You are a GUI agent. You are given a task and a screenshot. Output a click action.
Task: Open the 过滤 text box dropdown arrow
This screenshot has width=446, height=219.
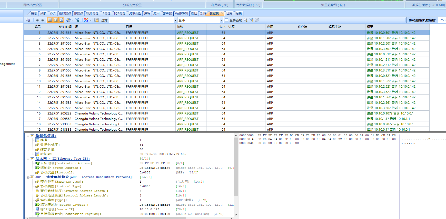[x=175, y=20]
